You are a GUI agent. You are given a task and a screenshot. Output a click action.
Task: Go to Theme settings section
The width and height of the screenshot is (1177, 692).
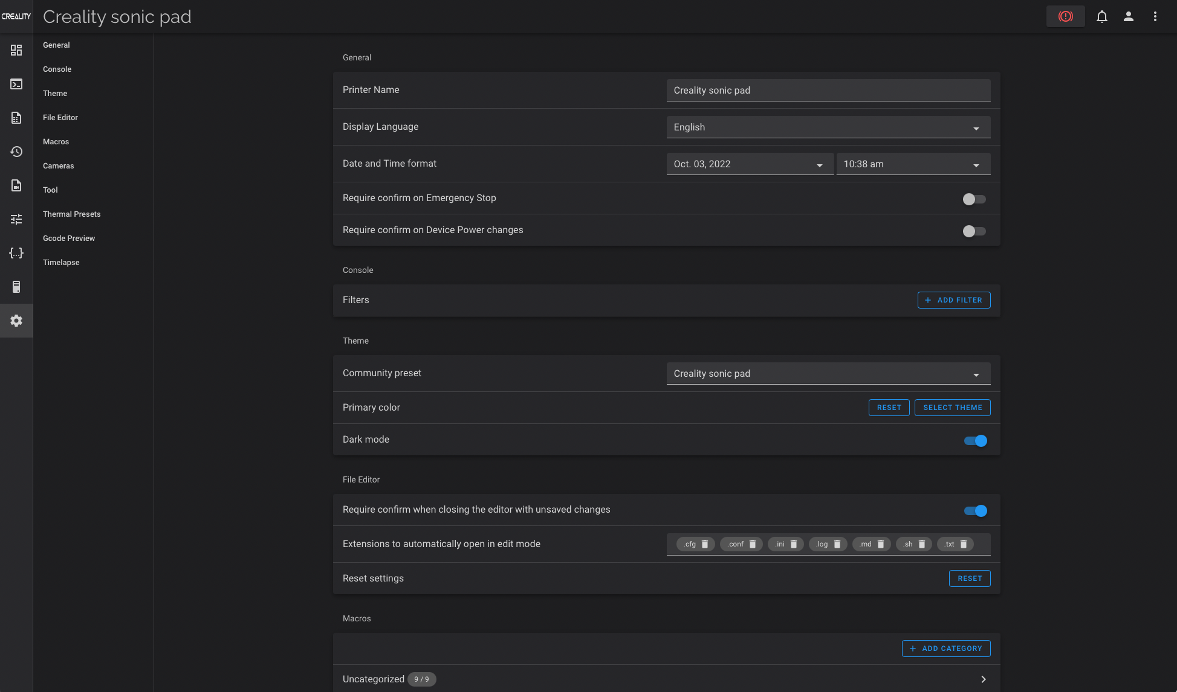click(55, 94)
